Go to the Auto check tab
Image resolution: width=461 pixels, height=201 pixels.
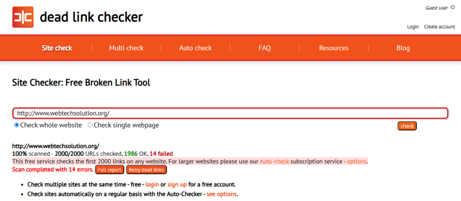click(x=195, y=48)
